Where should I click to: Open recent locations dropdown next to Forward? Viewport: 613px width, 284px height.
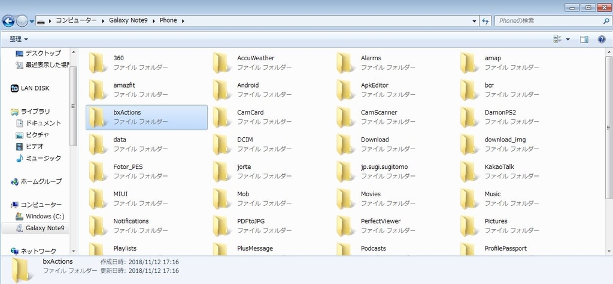tap(32, 21)
